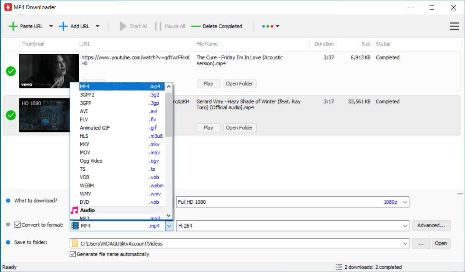This screenshot has width=465, height=272.
Task: Open the H.264 codec dropdown
Action: click(x=405, y=226)
